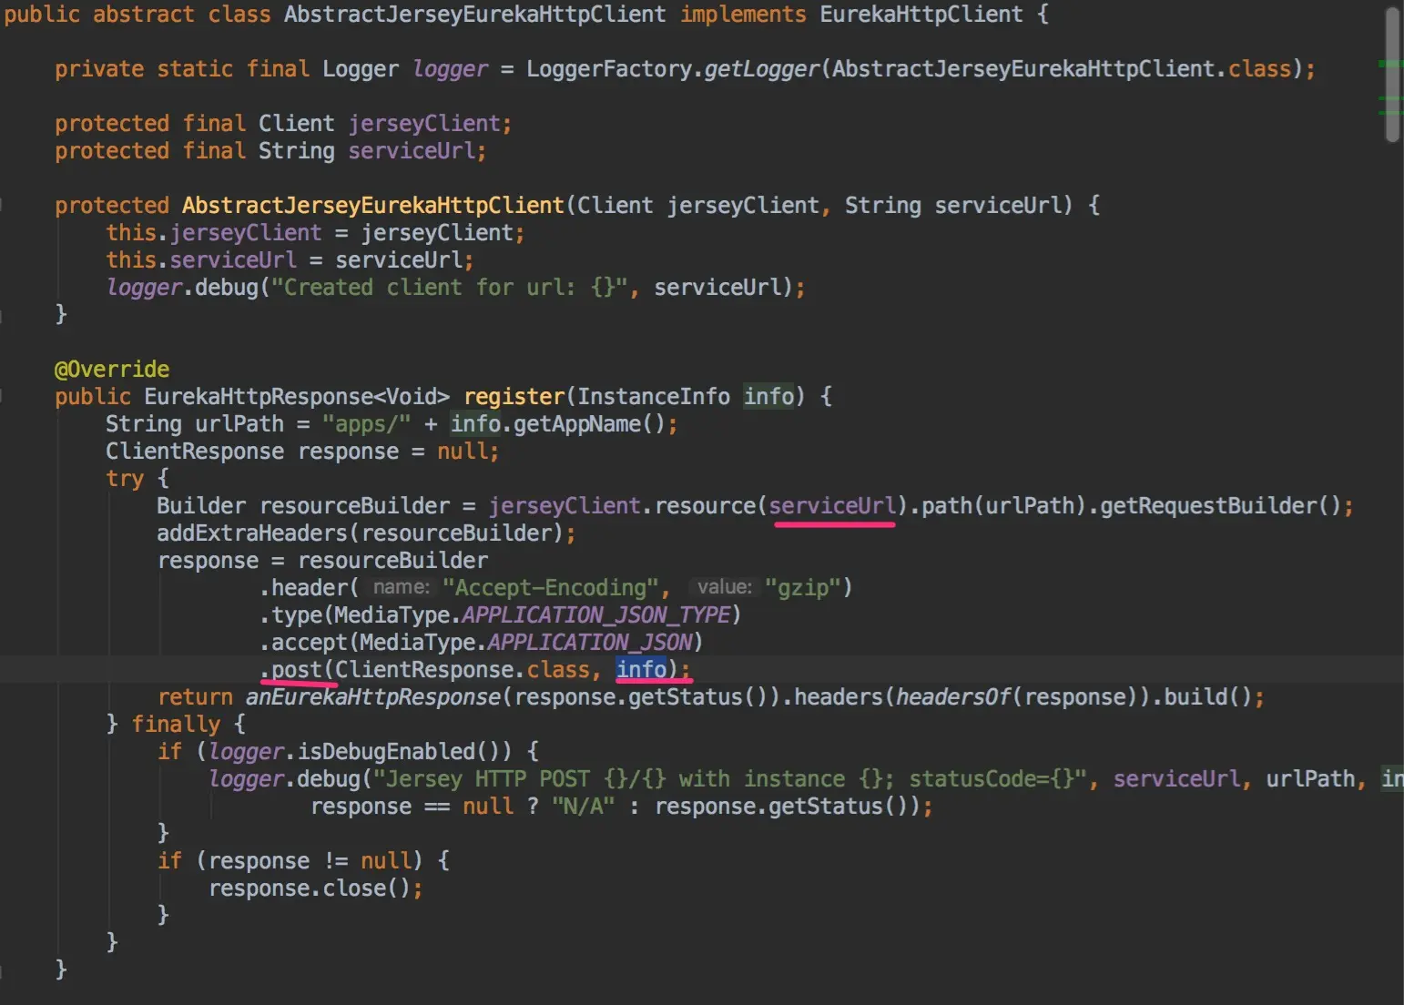Click jerseyClient in the Client field declaration
Screen dimensions: 1404x1005
point(424,124)
